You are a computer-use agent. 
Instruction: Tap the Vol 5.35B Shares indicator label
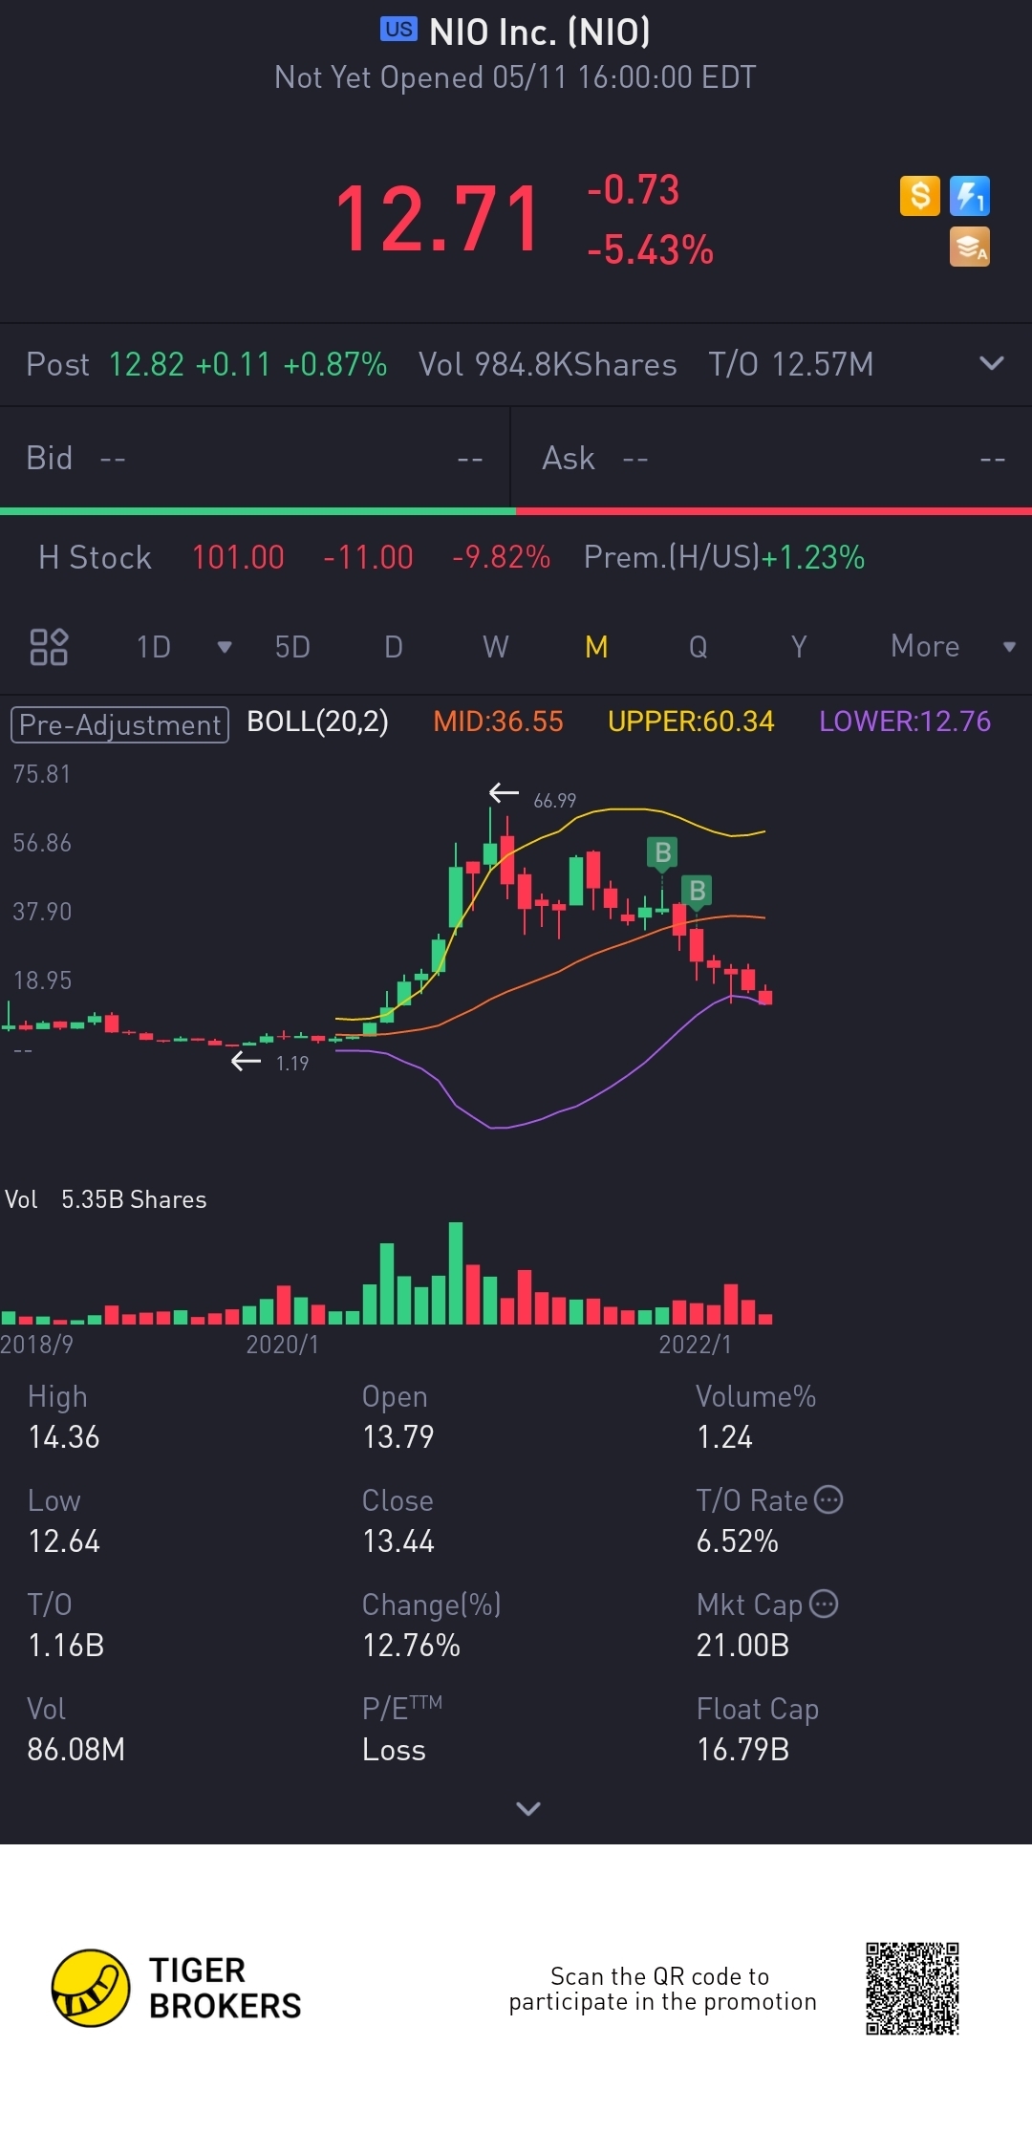[x=106, y=1199]
